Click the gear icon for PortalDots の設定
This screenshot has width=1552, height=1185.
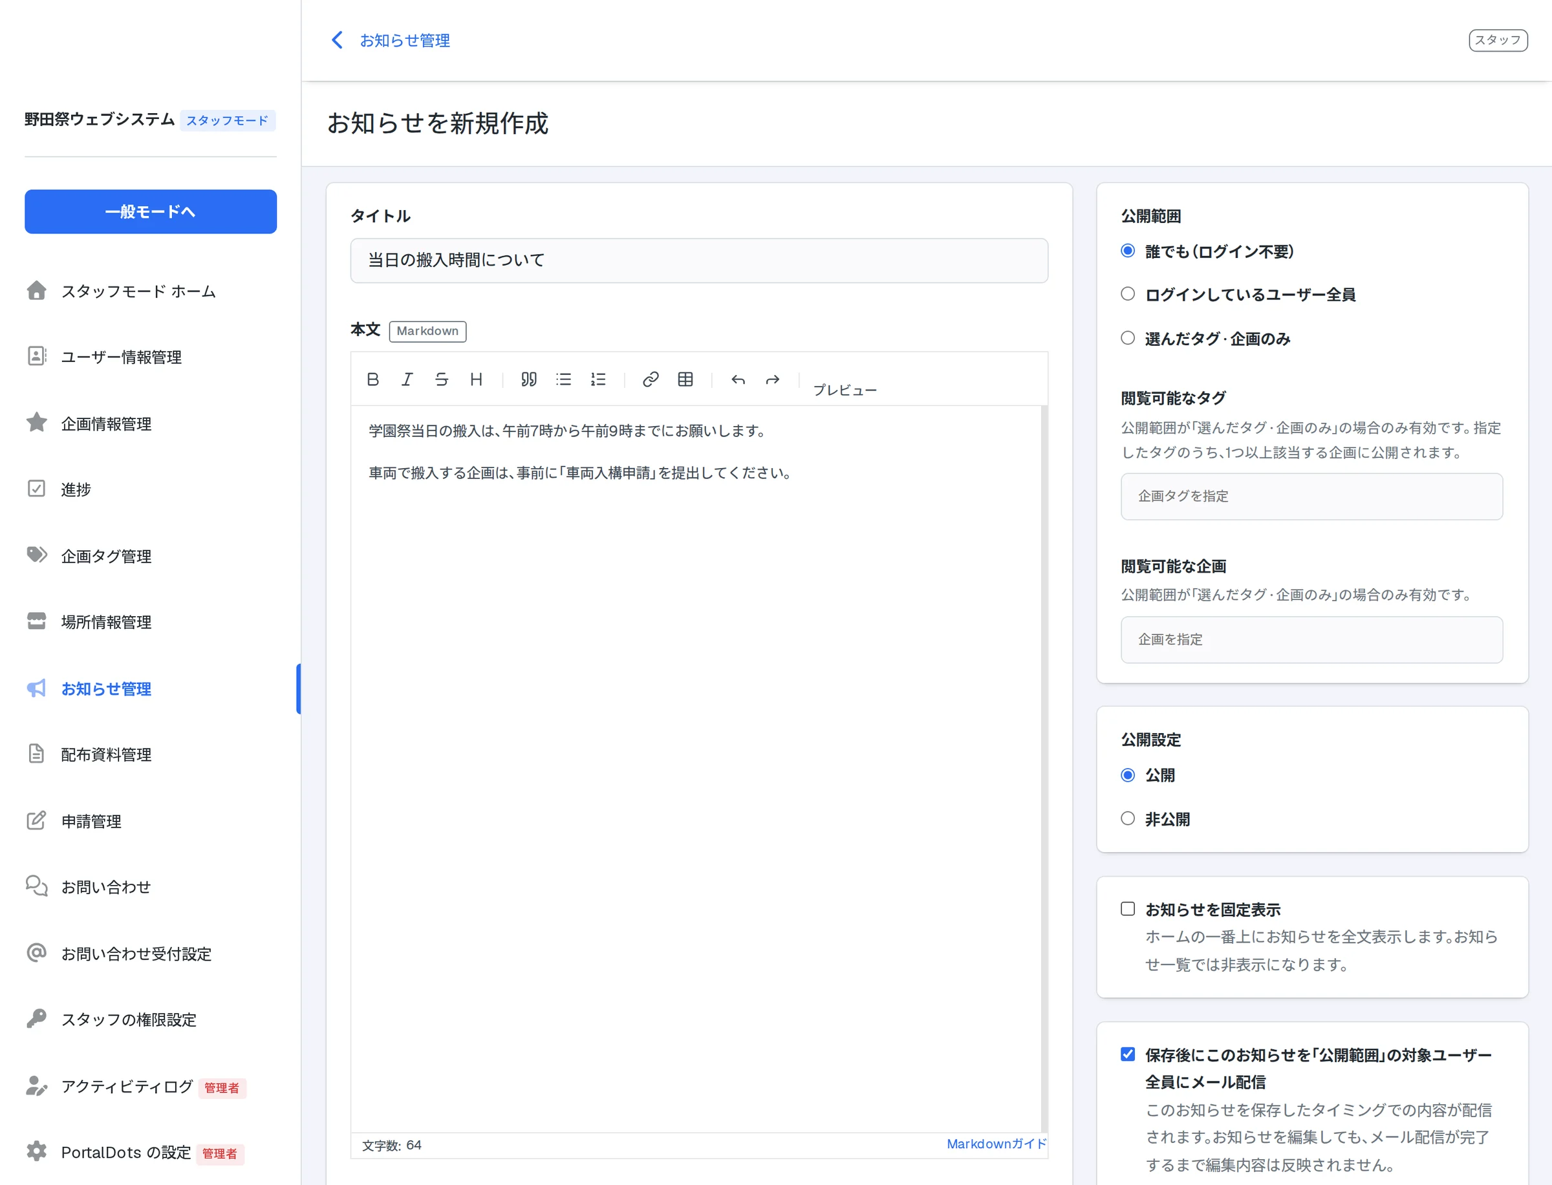click(x=37, y=1151)
